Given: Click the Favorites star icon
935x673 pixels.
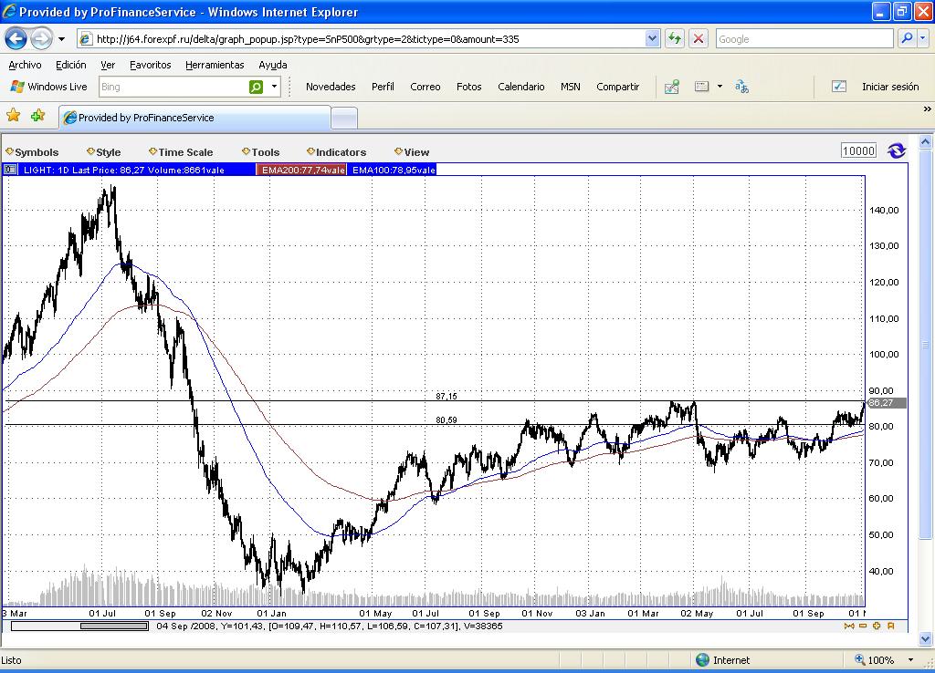Looking at the screenshot, I should (14, 116).
